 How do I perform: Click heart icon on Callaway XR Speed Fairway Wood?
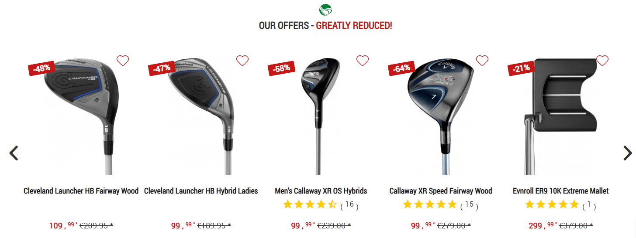point(482,61)
